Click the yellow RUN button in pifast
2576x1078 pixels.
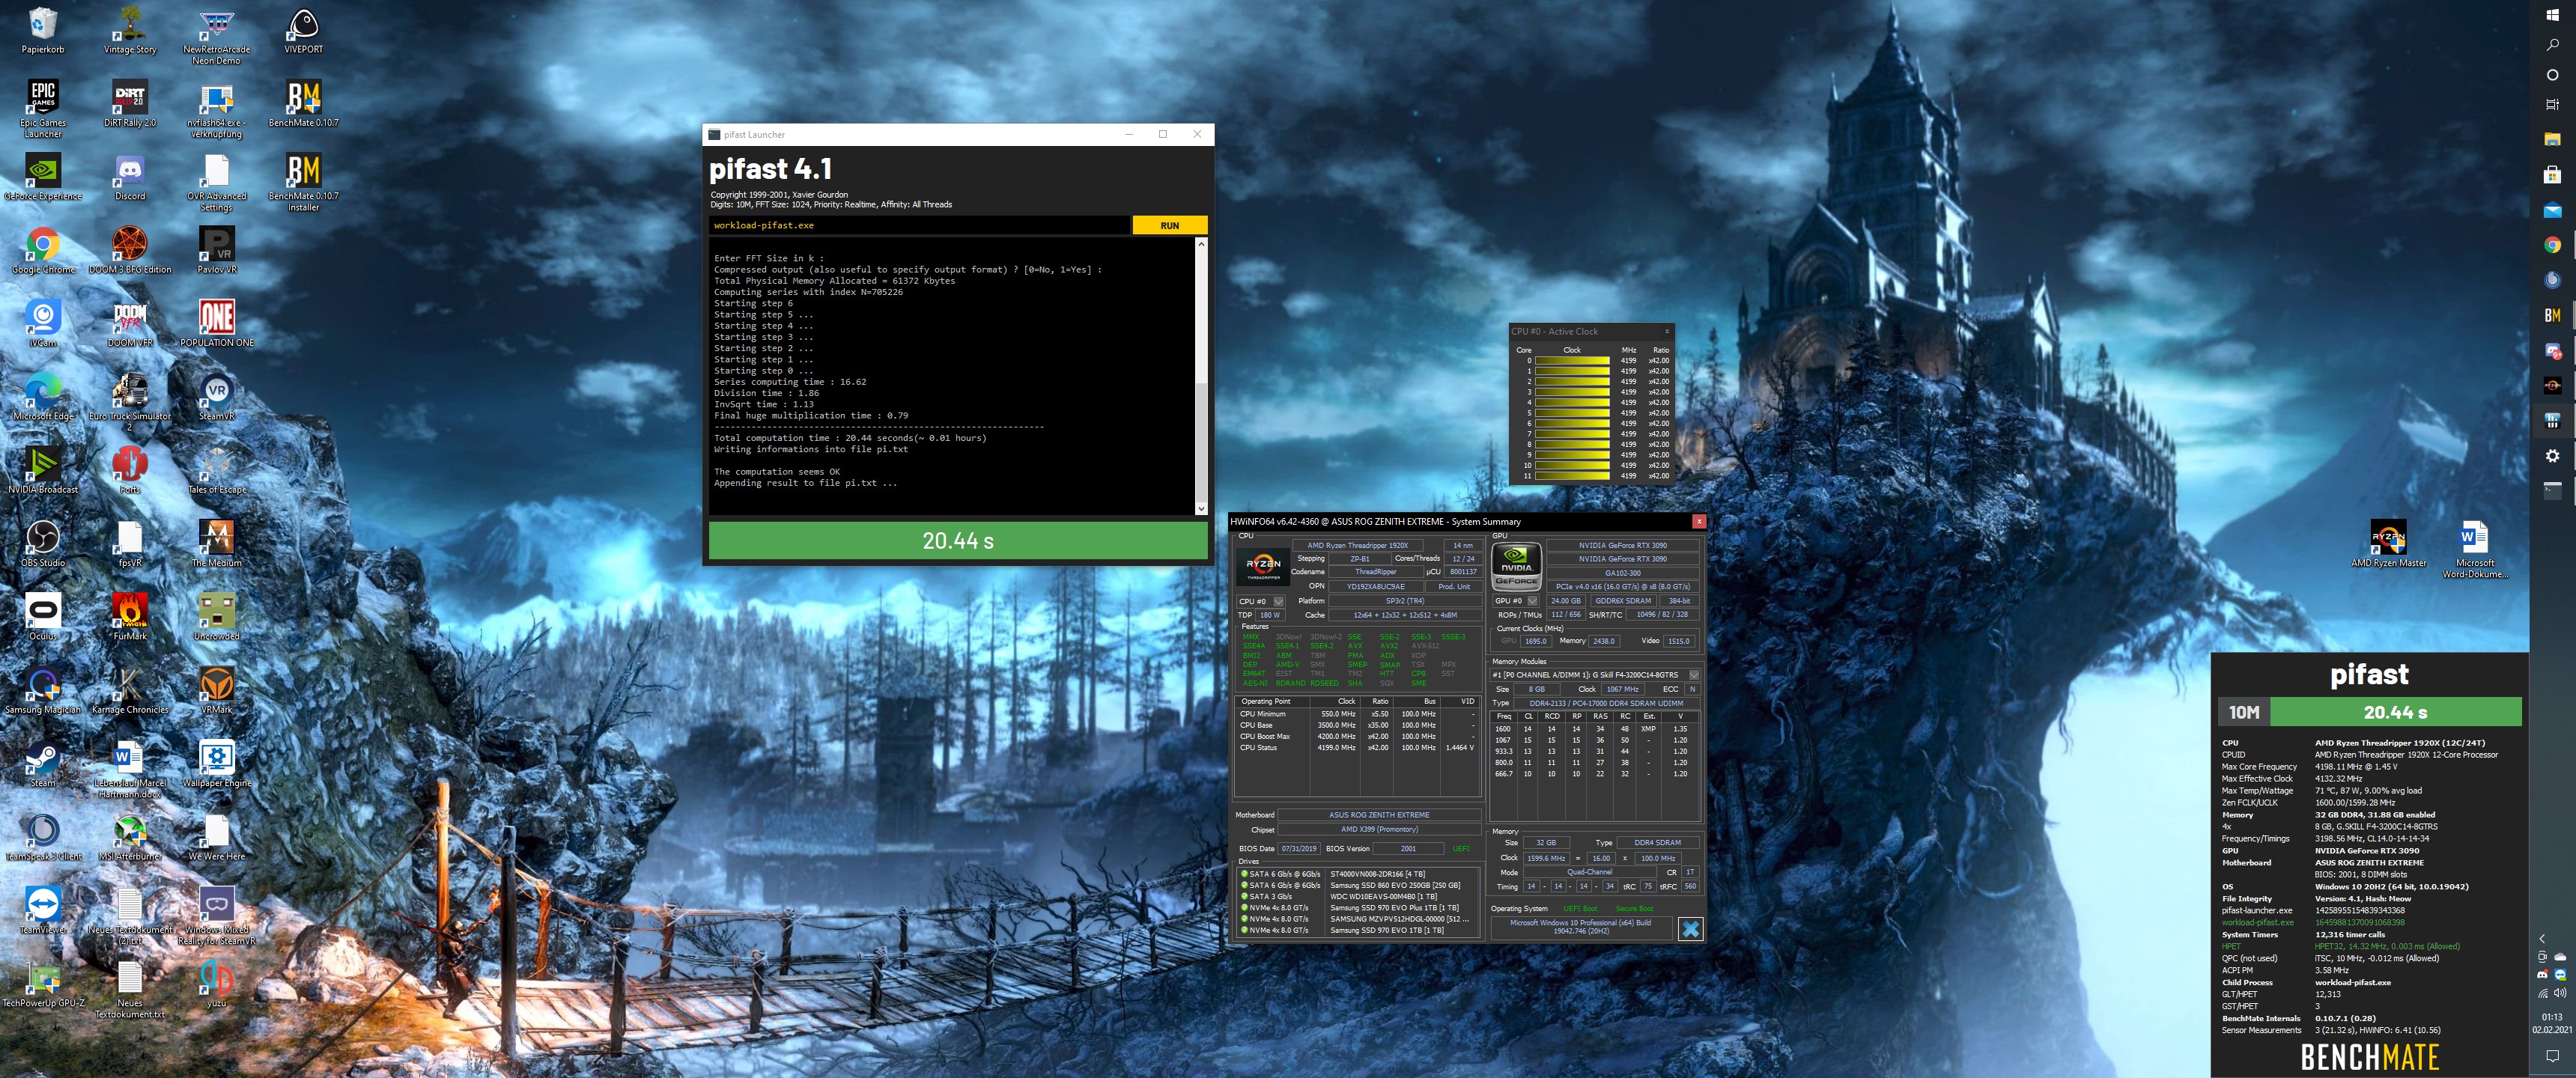tap(1169, 226)
